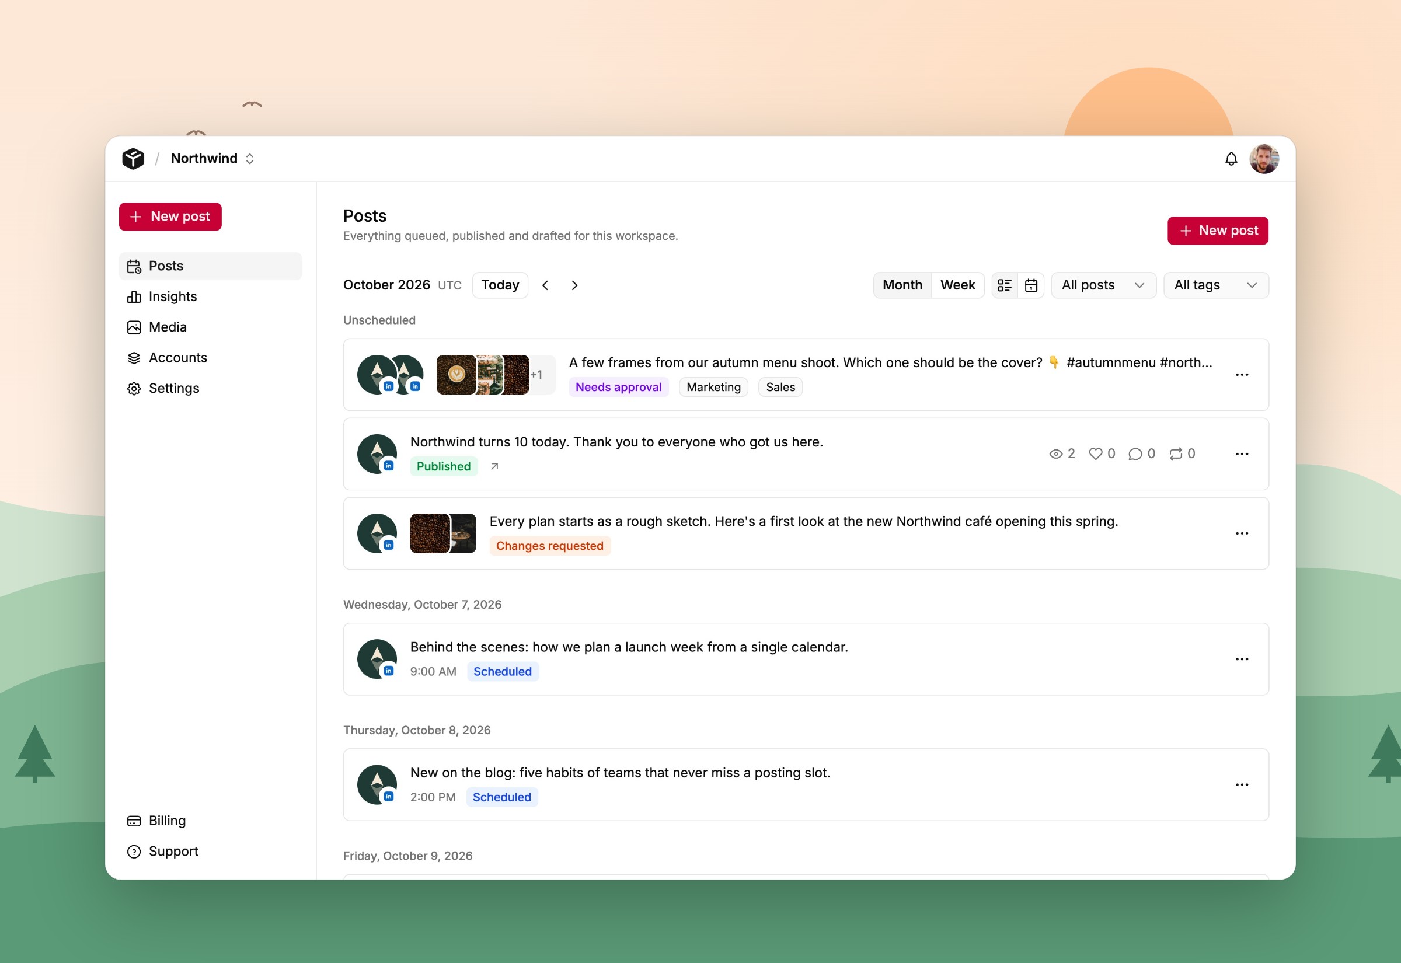
Task: Click the Changes requested status badge
Action: point(550,546)
